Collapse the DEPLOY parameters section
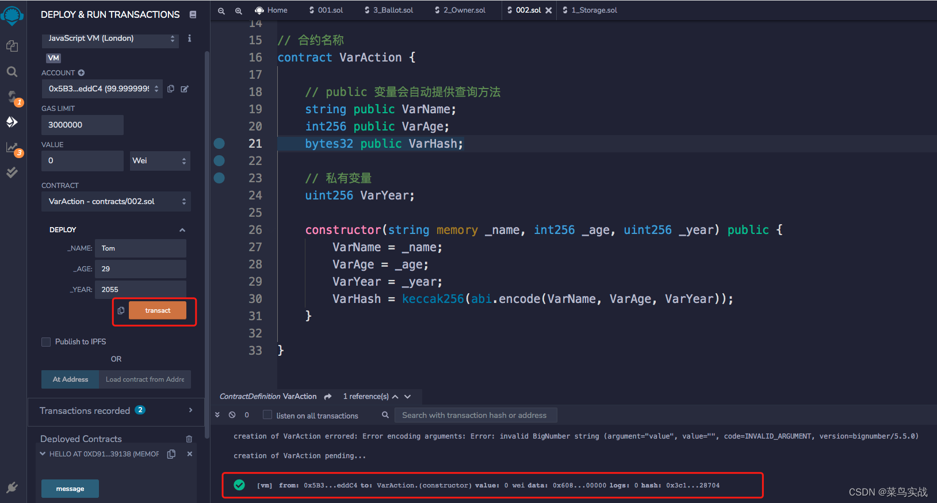The width and height of the screenshot is (937, 503). (x=182, y=230)
